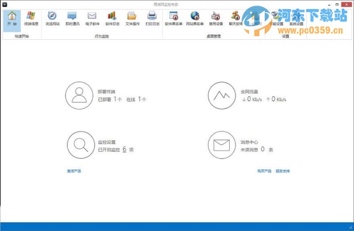Click the 消息中心 heading text
The width and height of the screenshot is (354, 231).
(249, 142)
